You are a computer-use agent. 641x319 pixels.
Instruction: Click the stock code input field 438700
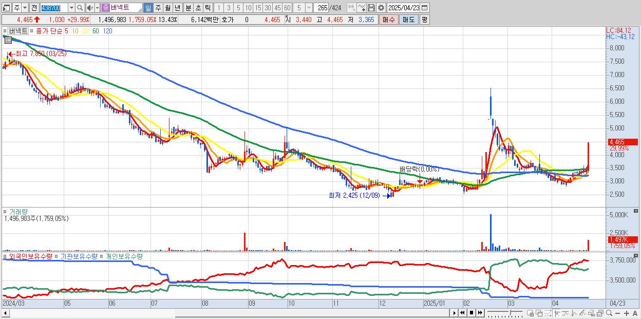(53, 8)
